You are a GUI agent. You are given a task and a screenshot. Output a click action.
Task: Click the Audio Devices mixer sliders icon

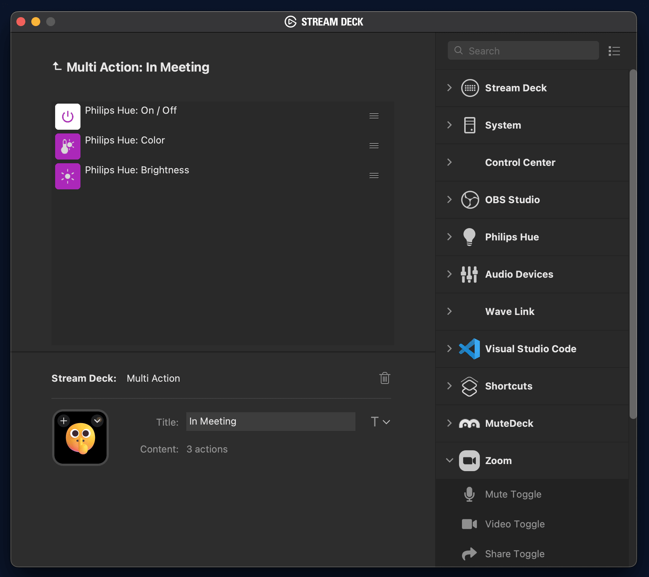(x=469, y=274)
